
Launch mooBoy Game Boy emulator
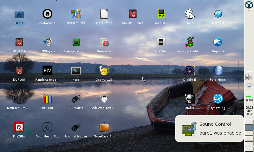pos(161,14)
